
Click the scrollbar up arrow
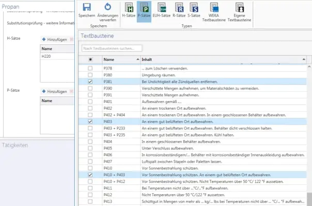(x=309, y=67)
